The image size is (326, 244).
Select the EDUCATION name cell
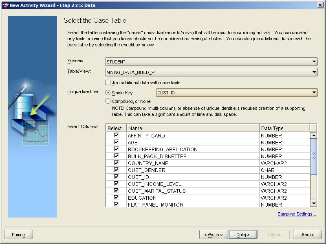193,198
